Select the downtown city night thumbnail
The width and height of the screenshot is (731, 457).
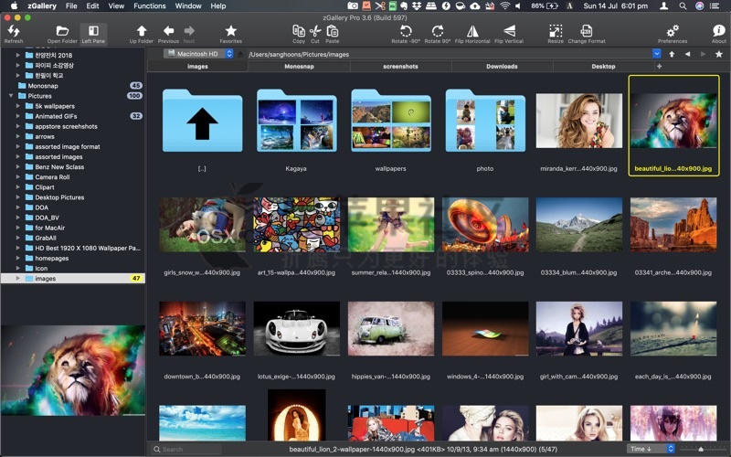pyautogui.click(x=202, y=329)
